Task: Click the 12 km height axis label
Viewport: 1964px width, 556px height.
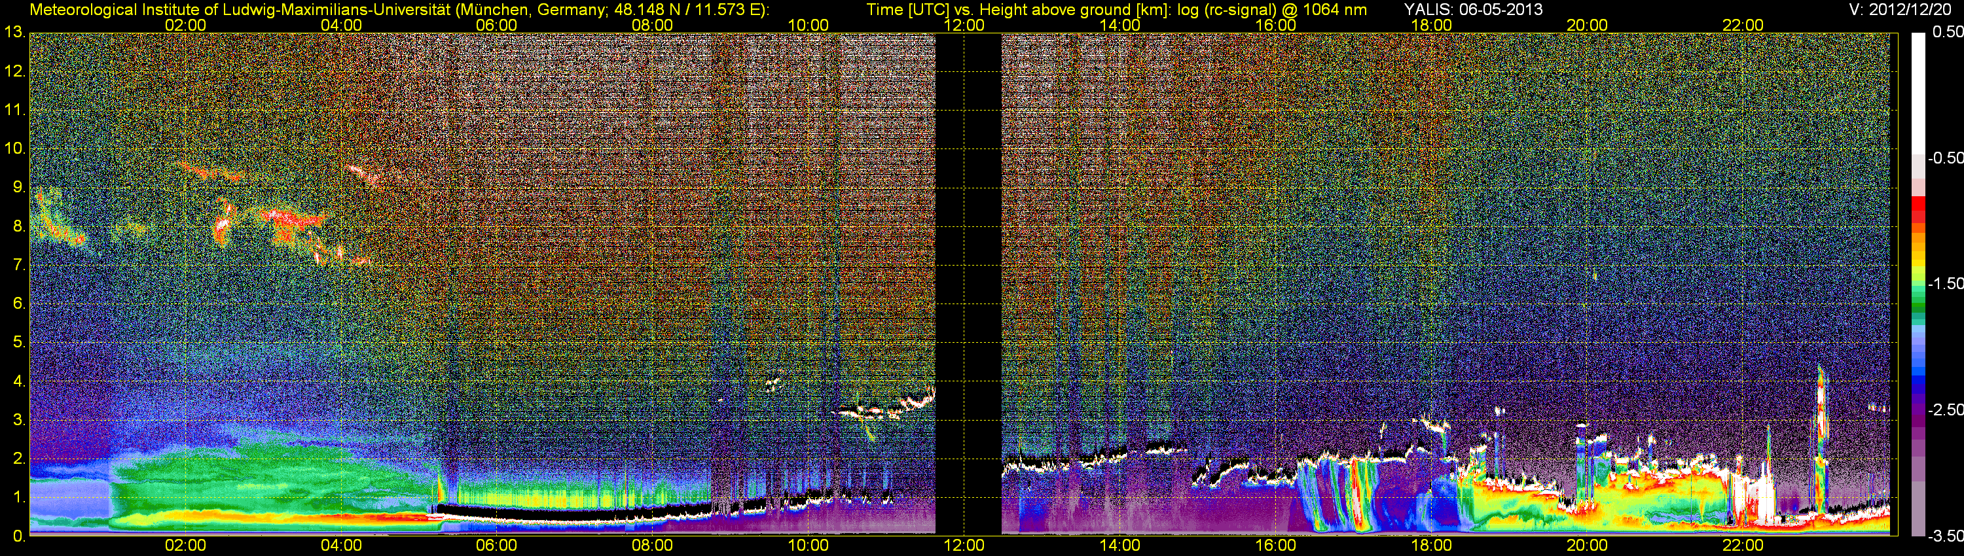Action: click(x=14, y=71)
